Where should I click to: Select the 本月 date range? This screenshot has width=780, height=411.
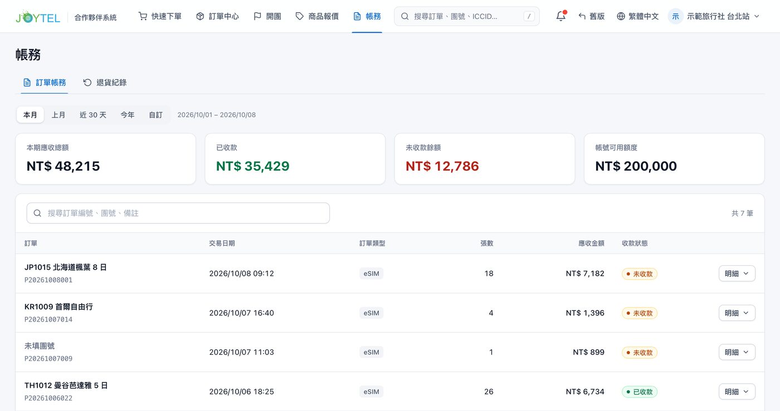[x=30, y=115]
